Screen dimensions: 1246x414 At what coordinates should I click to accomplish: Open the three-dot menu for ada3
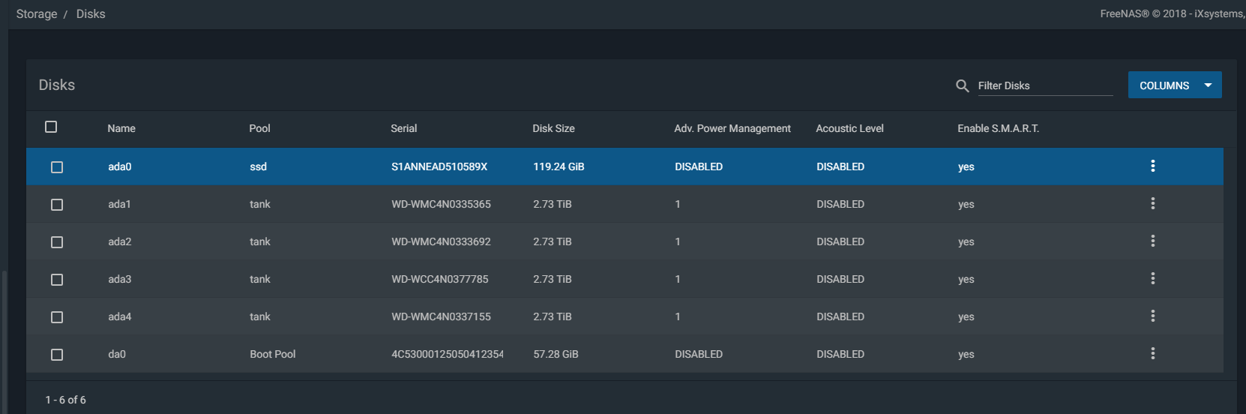pos(1152,278)
